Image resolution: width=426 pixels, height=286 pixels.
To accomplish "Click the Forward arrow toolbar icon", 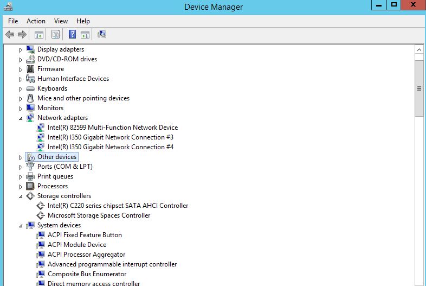I will pos(22,35).
